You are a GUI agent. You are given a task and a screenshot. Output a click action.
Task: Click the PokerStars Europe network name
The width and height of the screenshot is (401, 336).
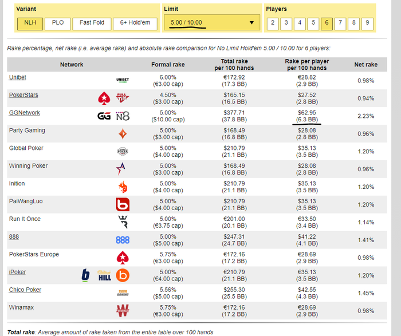pos(34,254)
